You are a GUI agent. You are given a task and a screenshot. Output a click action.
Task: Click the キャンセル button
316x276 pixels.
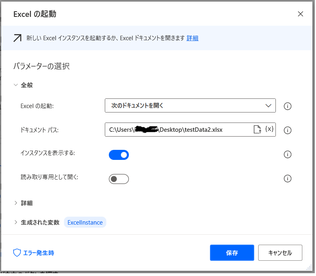click(280, 253)
